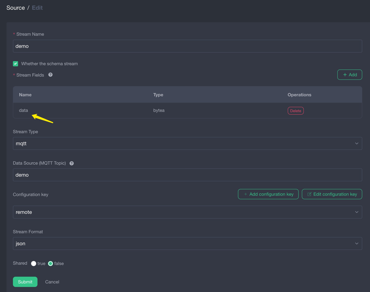Click Add configuration key button
The width and height of the screenshot is (370, 292).
pyautogui.click(x=268, y=194)
